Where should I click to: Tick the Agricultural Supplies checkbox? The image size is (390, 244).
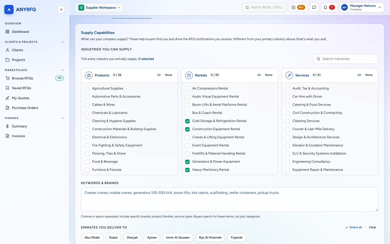pyautogui.click(x=87, y=89)
